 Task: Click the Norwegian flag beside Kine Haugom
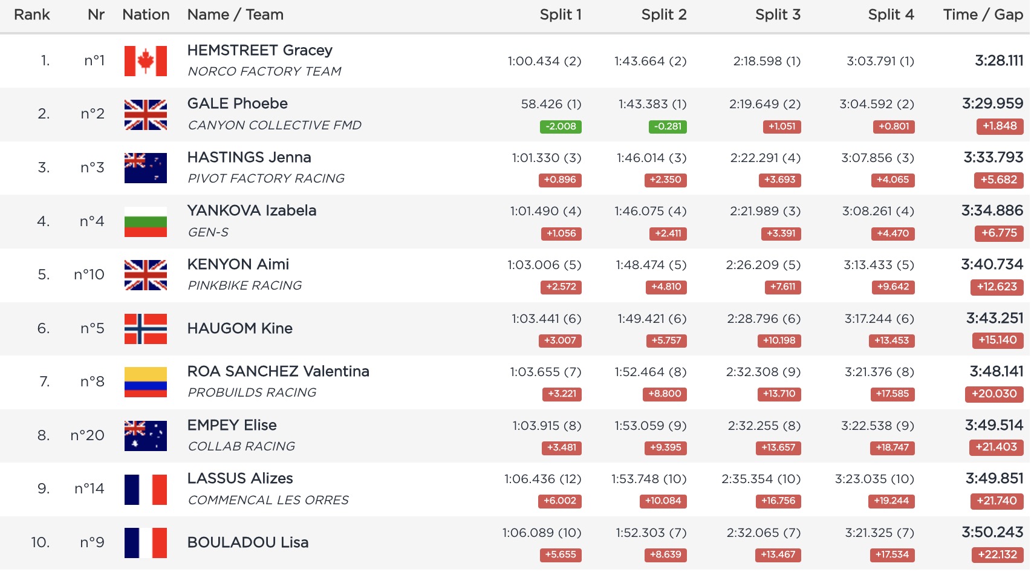click(x=145, y=329)
